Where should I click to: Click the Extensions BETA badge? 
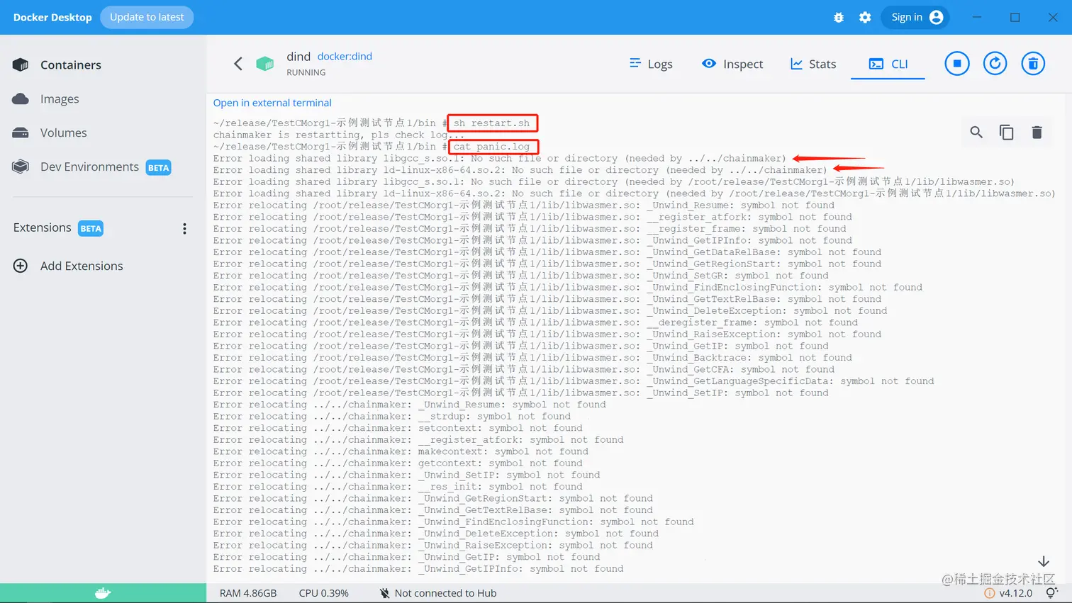(91, 228)
